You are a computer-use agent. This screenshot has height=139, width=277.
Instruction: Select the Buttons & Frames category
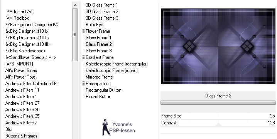pos(21,136)
